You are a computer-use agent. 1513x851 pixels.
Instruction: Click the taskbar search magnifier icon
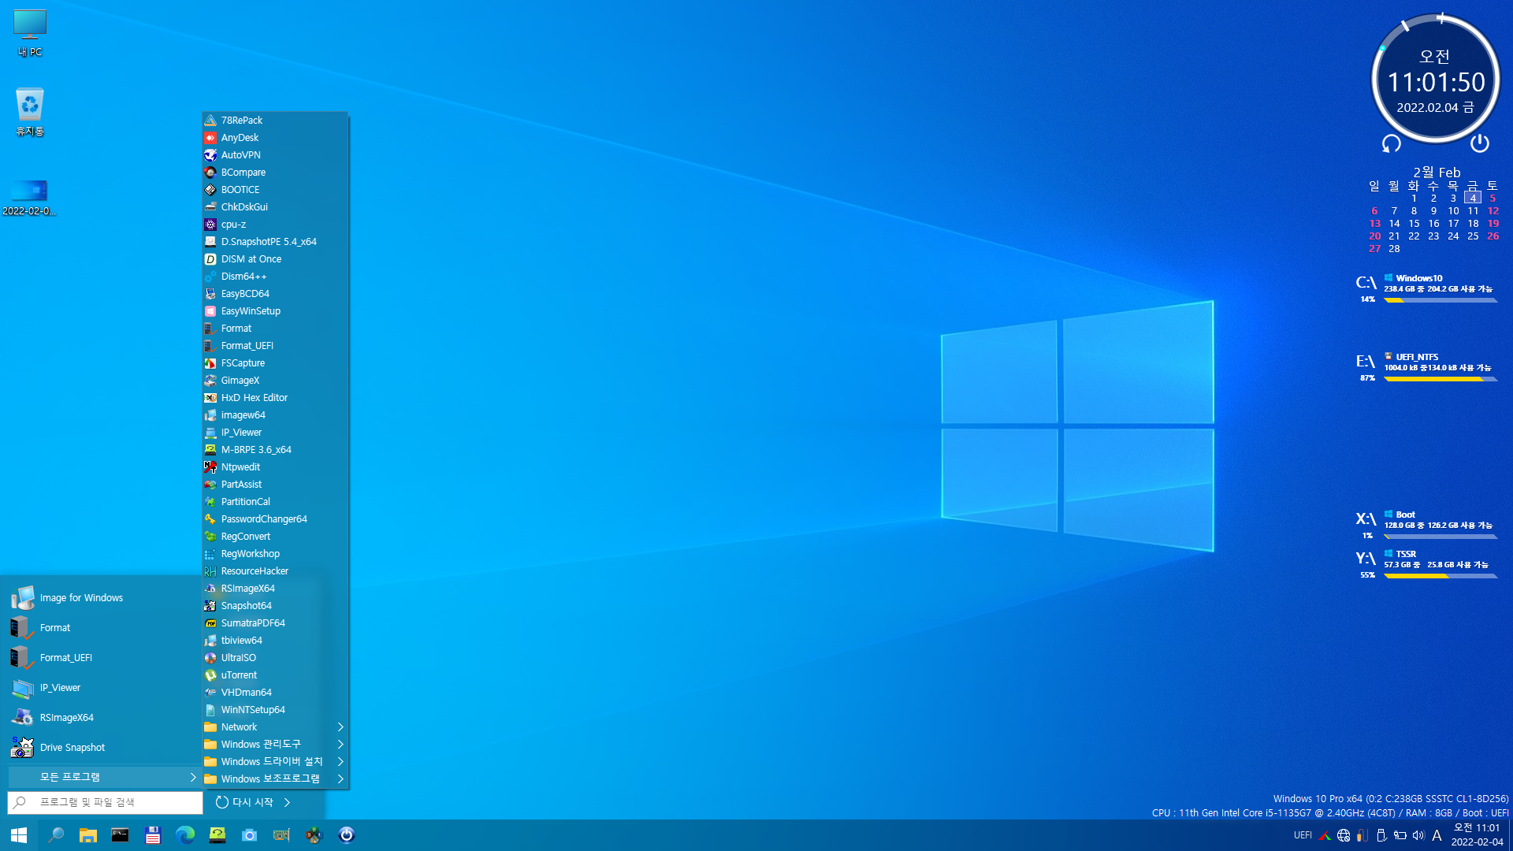click(56, 835)
